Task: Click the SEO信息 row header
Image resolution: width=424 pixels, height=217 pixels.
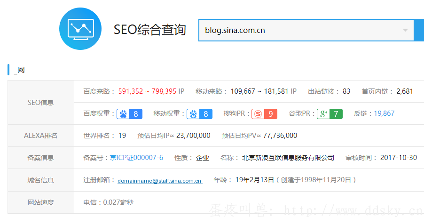Action: click(41, 103)
